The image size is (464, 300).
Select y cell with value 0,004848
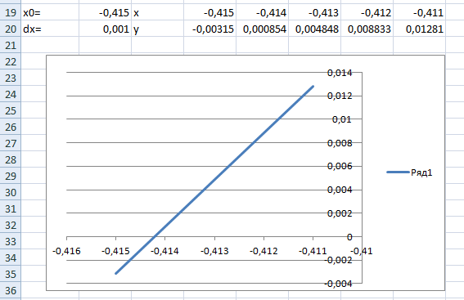coord(314,29)
